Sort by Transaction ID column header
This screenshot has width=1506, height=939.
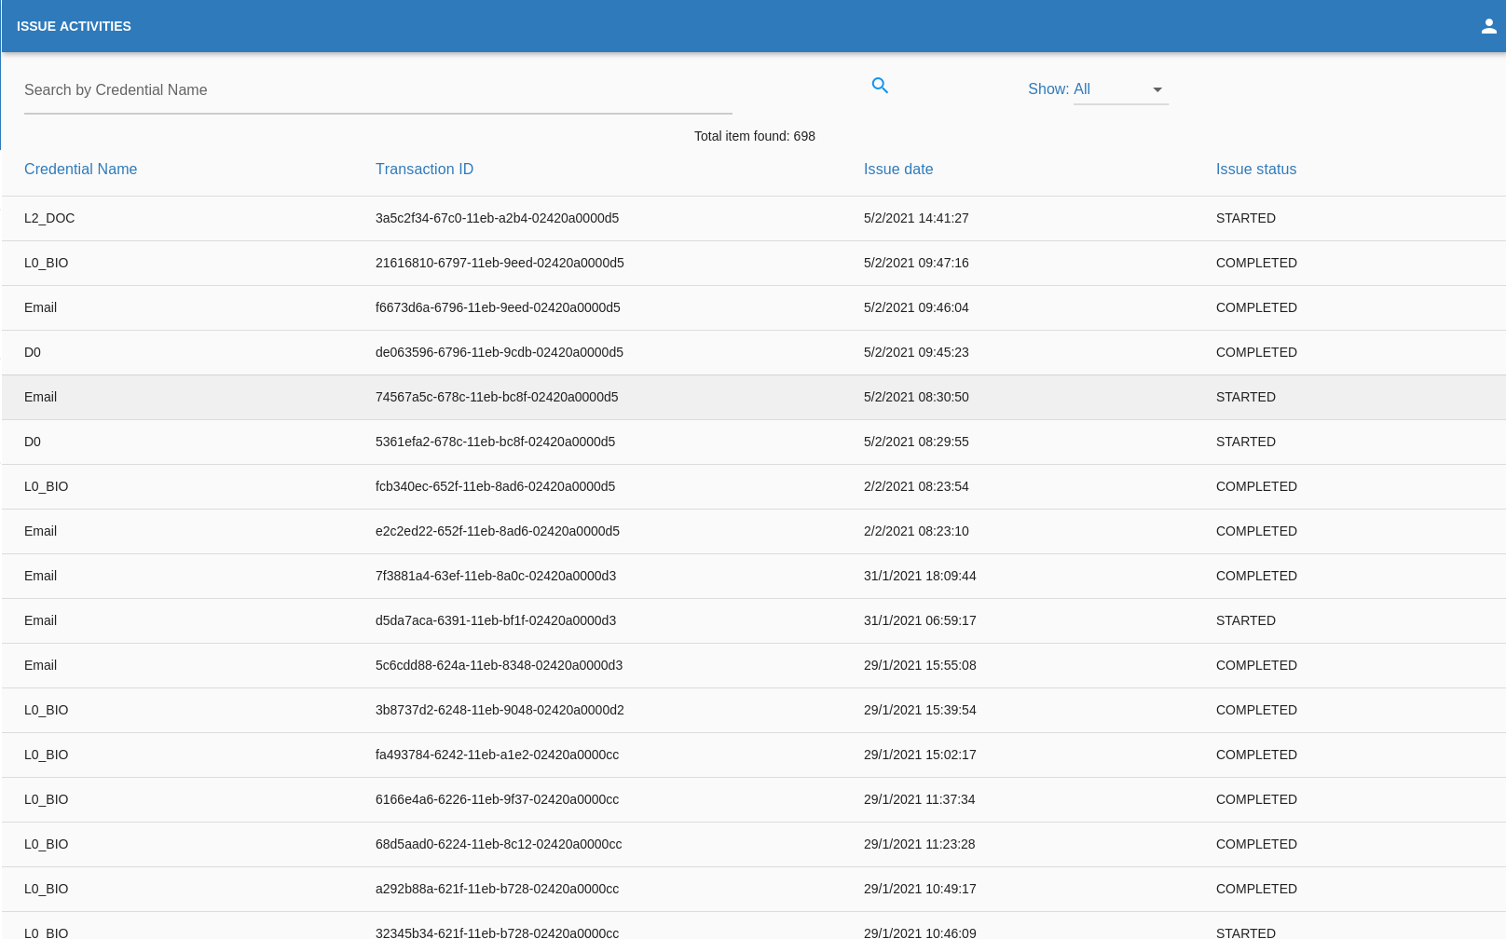pos(424,169)
